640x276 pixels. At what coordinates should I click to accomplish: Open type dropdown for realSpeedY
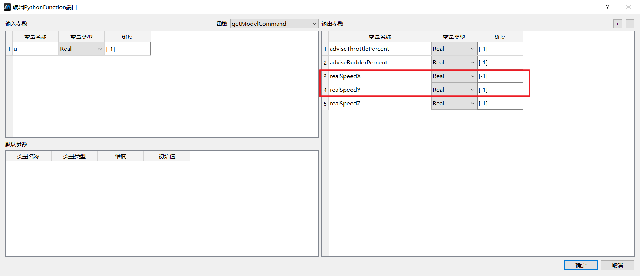454,90
